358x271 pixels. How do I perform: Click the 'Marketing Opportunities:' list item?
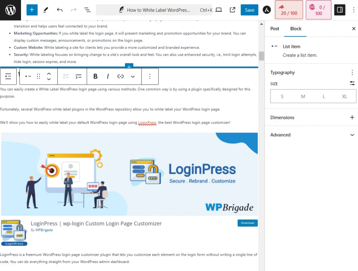click(x=130, y=37)
